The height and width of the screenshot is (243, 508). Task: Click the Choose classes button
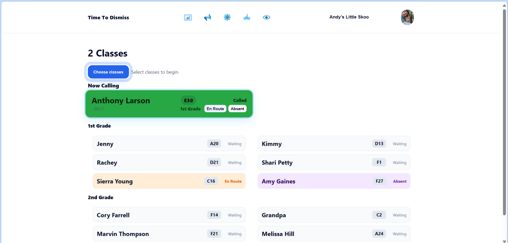coord(108,72)
